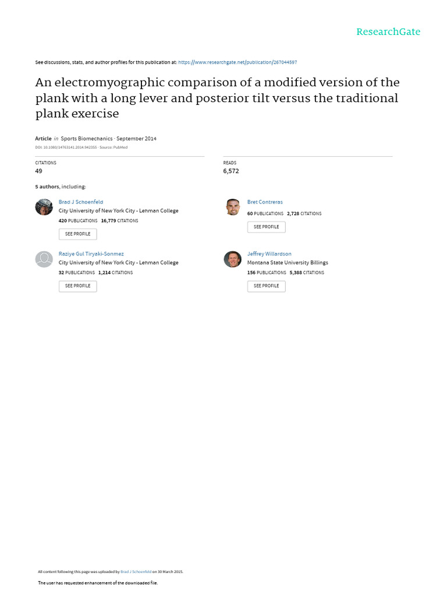Click the article title text
The width and height of the screenshot is (447, 597).
[217, 97]
